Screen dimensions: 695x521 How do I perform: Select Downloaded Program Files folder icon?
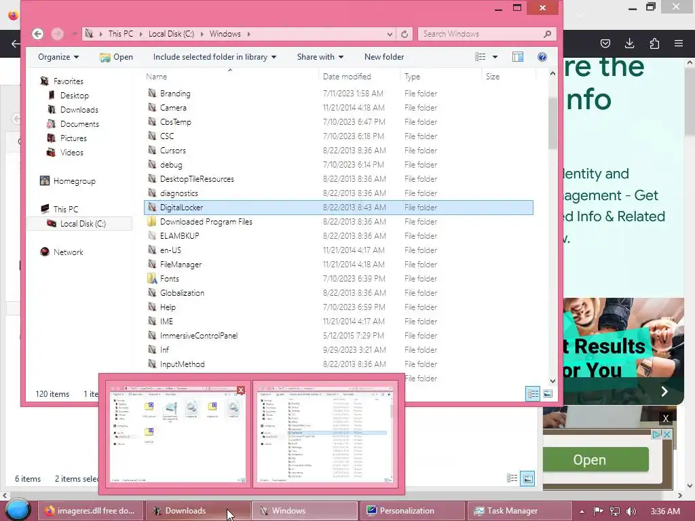[152, 221]
